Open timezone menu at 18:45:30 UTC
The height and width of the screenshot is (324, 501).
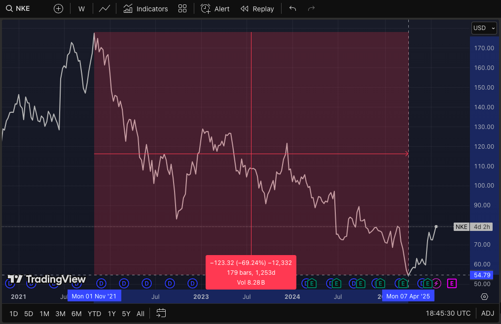448,314
